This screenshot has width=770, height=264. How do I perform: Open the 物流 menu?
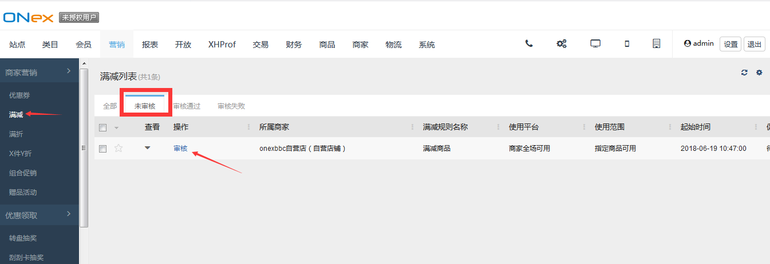coord(394,45)
